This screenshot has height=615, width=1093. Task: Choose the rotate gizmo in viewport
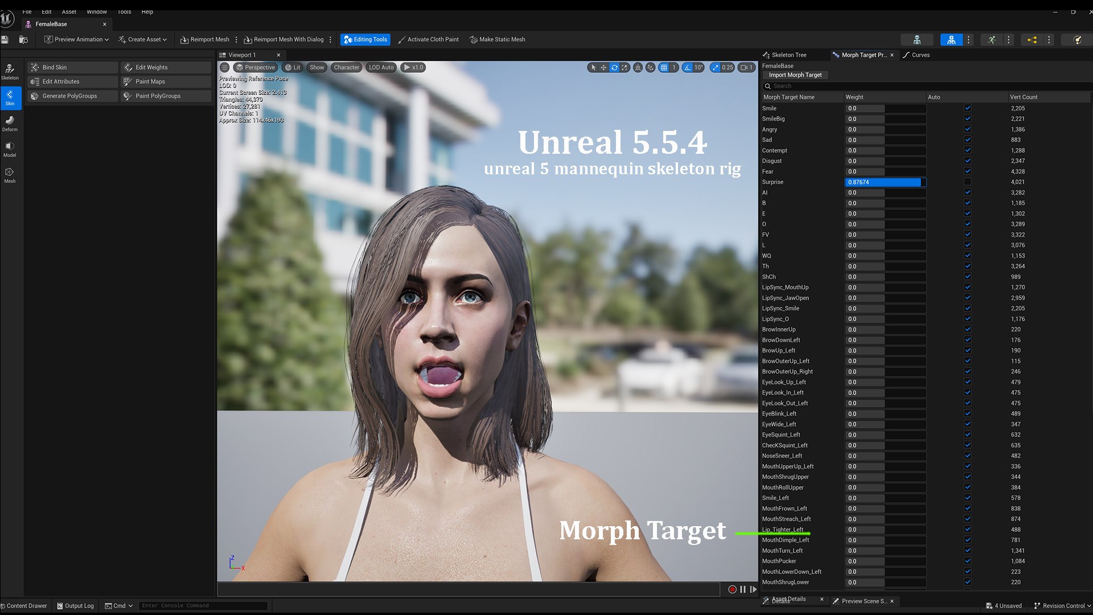click(x=614, y=67)
